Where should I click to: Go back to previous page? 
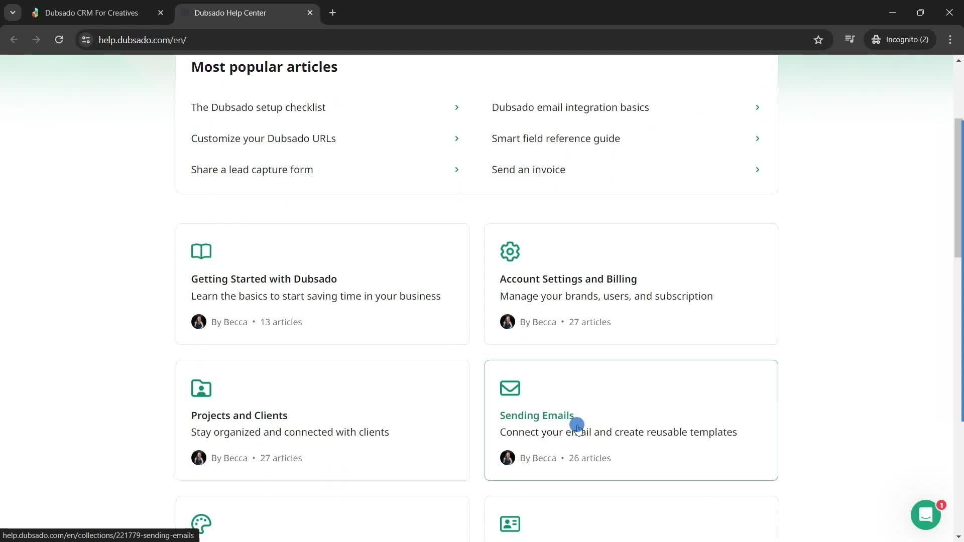pyautogui.click(x=14, y=40)
